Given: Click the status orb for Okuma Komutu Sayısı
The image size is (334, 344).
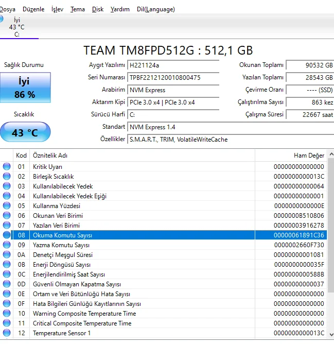Looking at the screenshot, I should [x=7, y=235].
